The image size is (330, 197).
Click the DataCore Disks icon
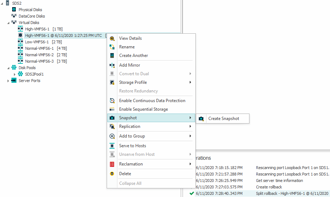coord(14,16)
